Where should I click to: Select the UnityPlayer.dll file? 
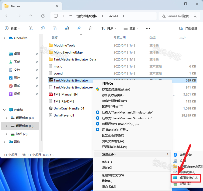64,115
